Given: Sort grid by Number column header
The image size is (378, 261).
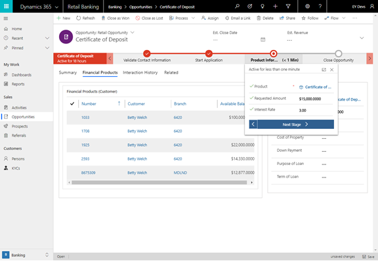Looking at the screenshot, I should (x=89, y=104).
